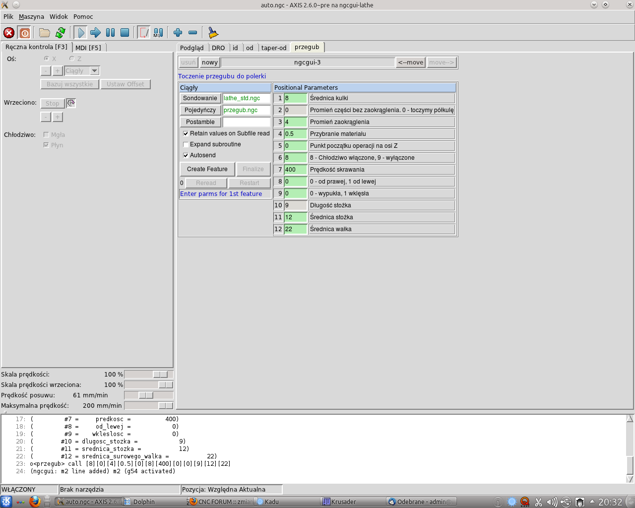The height and width of the screenshot is (508, 635).
Task: Open the Plik menu
Action: (x=8, y=16)
